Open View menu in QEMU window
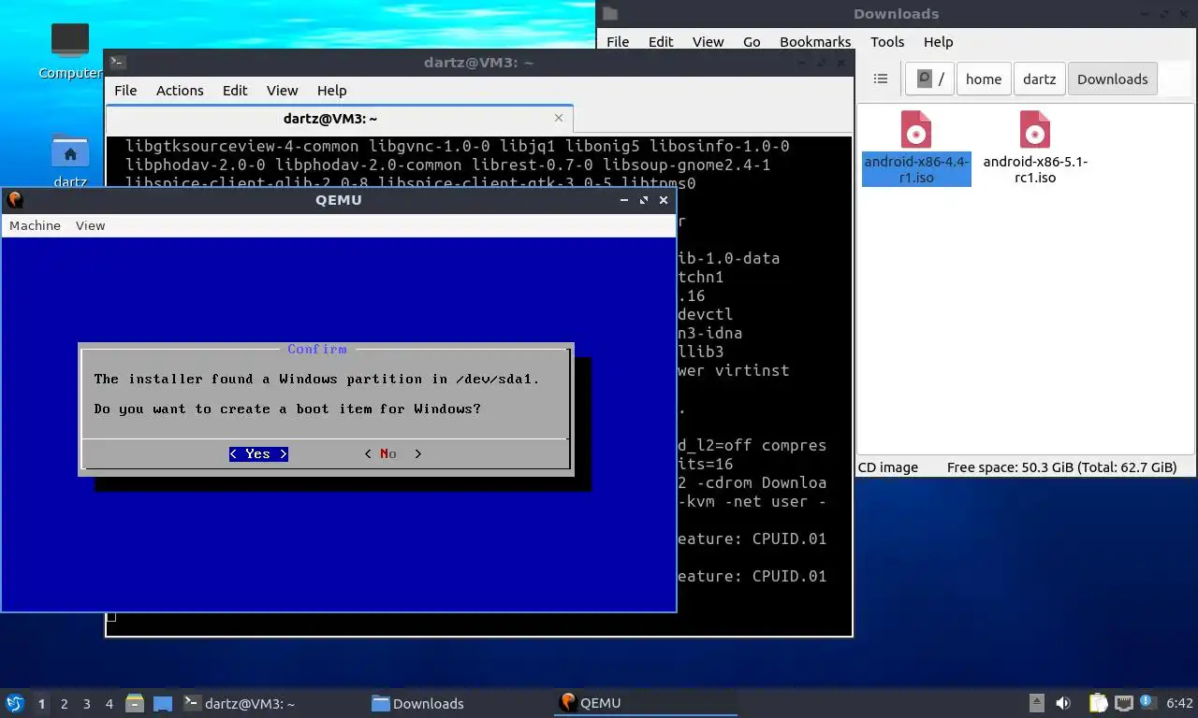The height and width of the screenshot is (718, 1198). (90, 225)
